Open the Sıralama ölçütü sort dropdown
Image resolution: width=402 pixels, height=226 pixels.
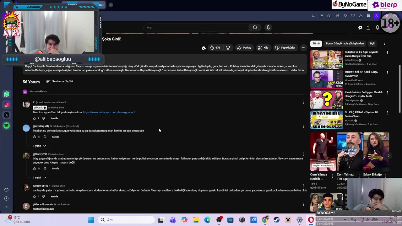pos(60,81)
